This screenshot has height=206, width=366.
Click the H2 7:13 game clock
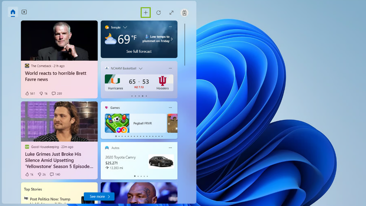point(139,87)
